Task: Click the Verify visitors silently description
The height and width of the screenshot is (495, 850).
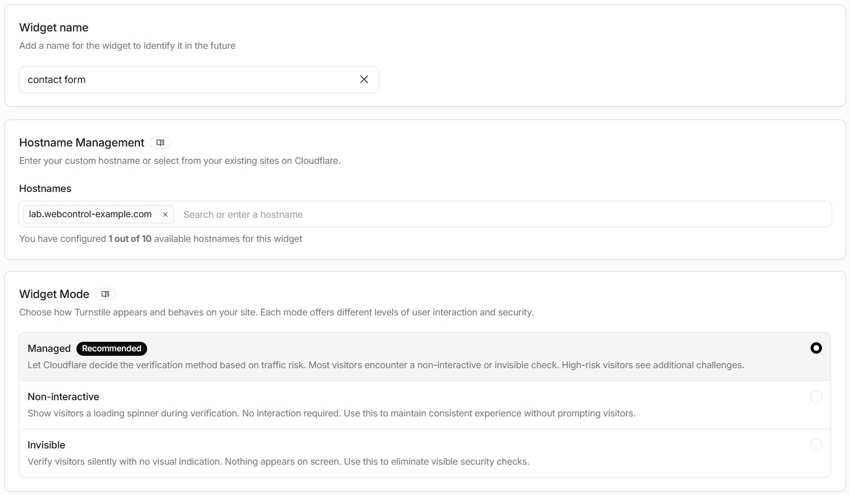Action: pos(279,461)
